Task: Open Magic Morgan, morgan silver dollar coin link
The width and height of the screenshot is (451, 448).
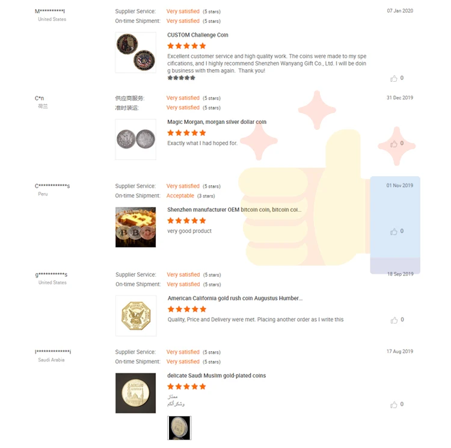Action: (x=216, y=122)
